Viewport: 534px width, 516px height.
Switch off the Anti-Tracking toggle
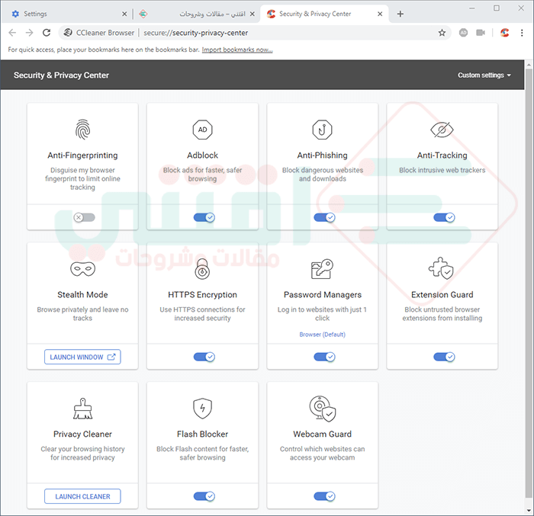pyautogui.click(x=444, y=217)
